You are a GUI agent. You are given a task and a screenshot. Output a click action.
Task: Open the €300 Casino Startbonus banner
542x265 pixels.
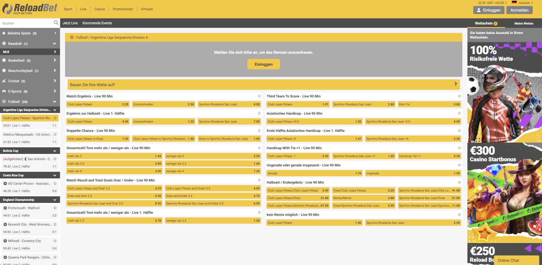click(x=505, y=193)
